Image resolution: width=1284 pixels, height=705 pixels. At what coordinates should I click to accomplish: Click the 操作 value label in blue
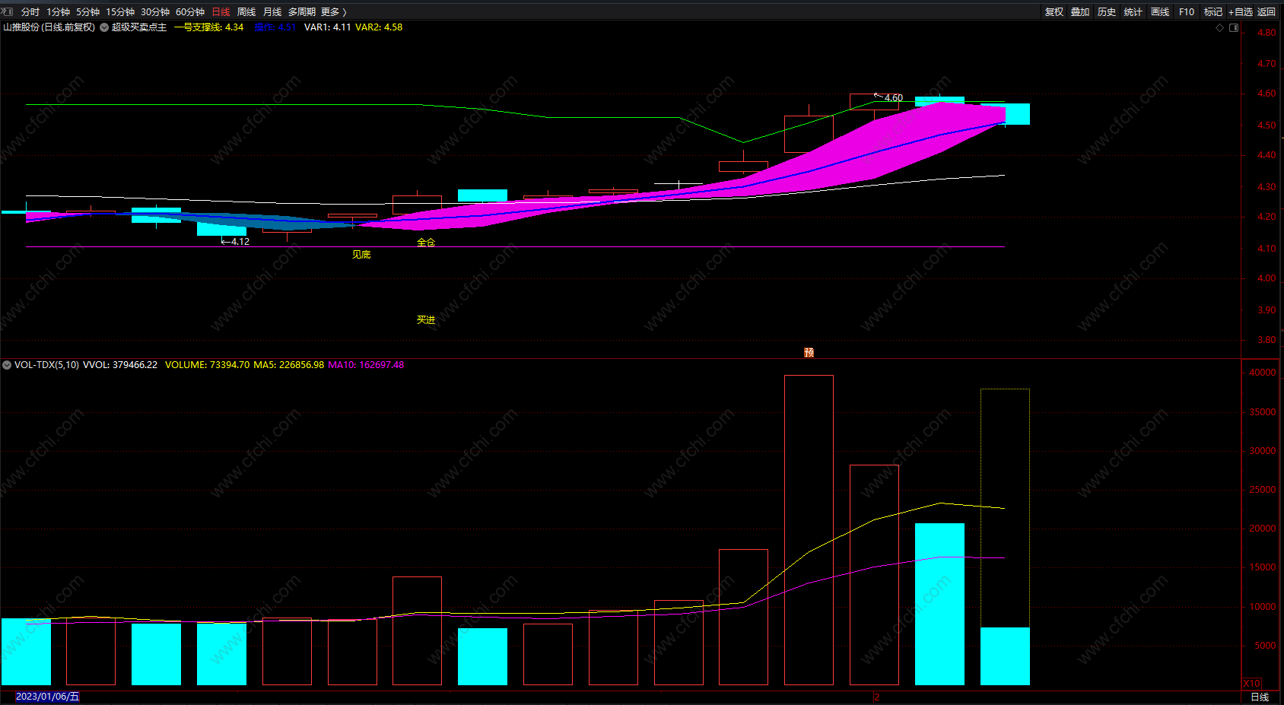tap(275, 27)
